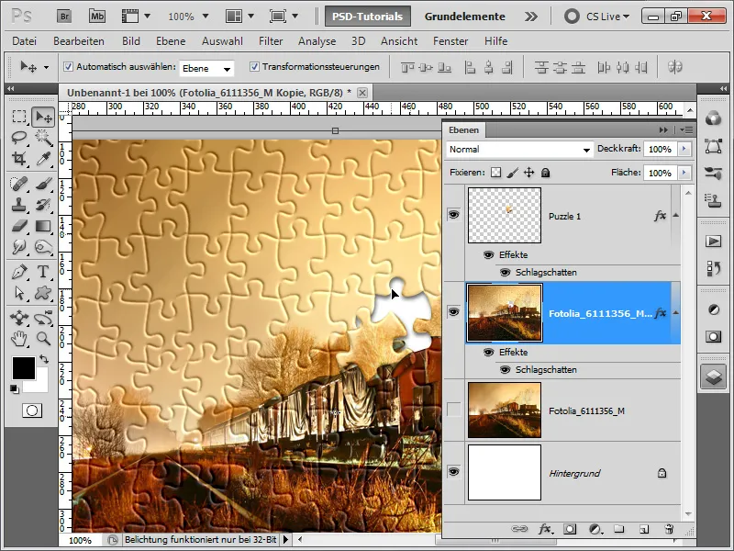Open the Filter menu
The image size is (734, 551).
(x=271, y=41)
